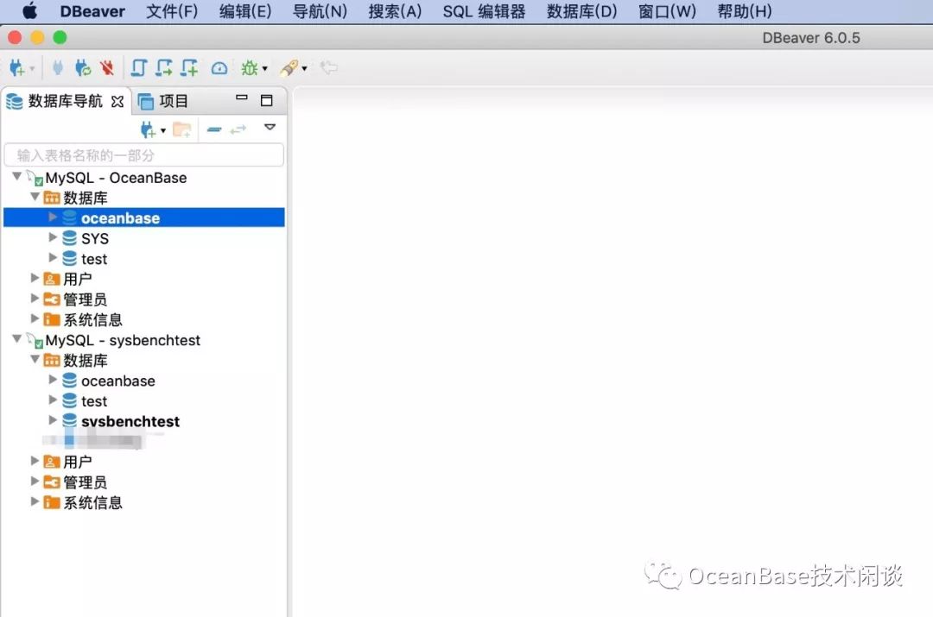
Task: Click the SYS database icon
Action: (x=70, y=238)
